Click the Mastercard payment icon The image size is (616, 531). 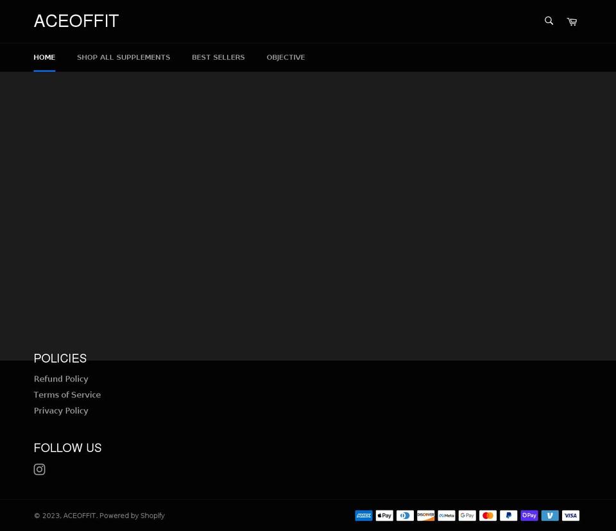coord(488,516)
